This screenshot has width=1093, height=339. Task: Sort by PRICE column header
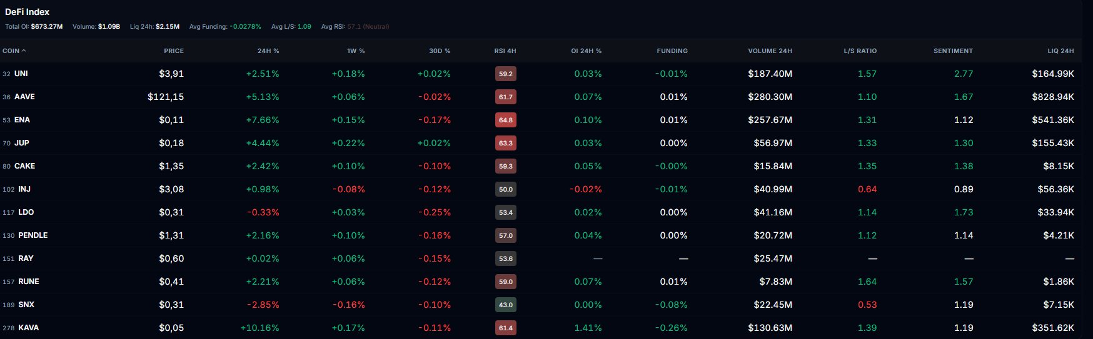pyautogui.click(x=173, y=51)
